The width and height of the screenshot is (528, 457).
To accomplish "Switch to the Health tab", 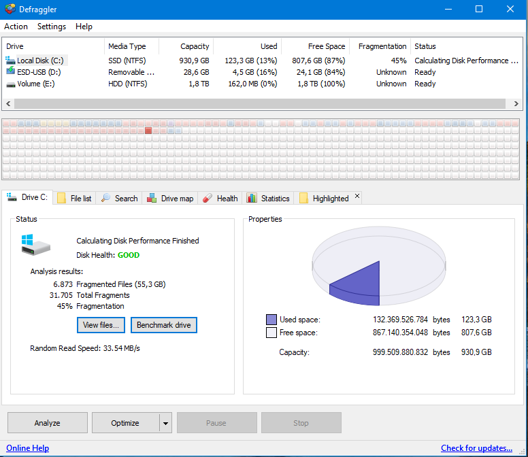I will [x=220, y=198].
